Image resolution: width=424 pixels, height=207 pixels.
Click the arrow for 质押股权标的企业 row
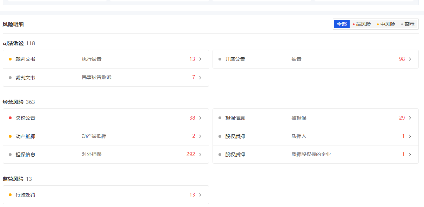(410, 155)
